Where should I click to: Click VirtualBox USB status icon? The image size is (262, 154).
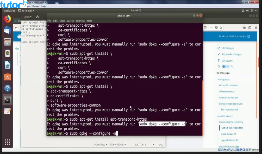click(231, 150)
